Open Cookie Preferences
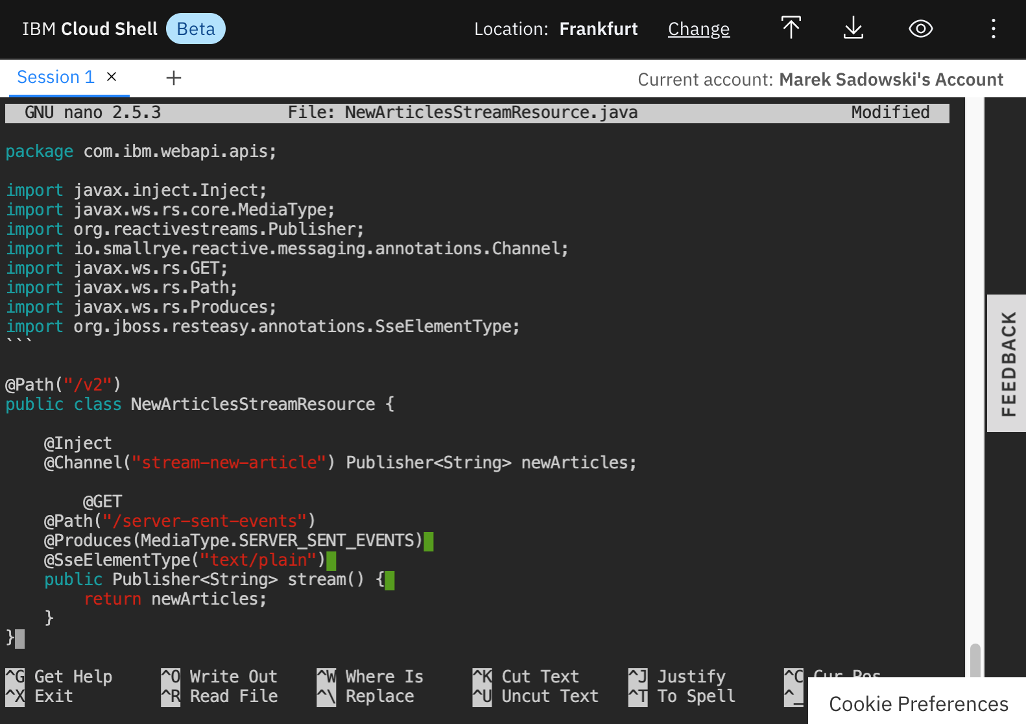The width and height of the screenshot is (1026, 724). (918, 704)
